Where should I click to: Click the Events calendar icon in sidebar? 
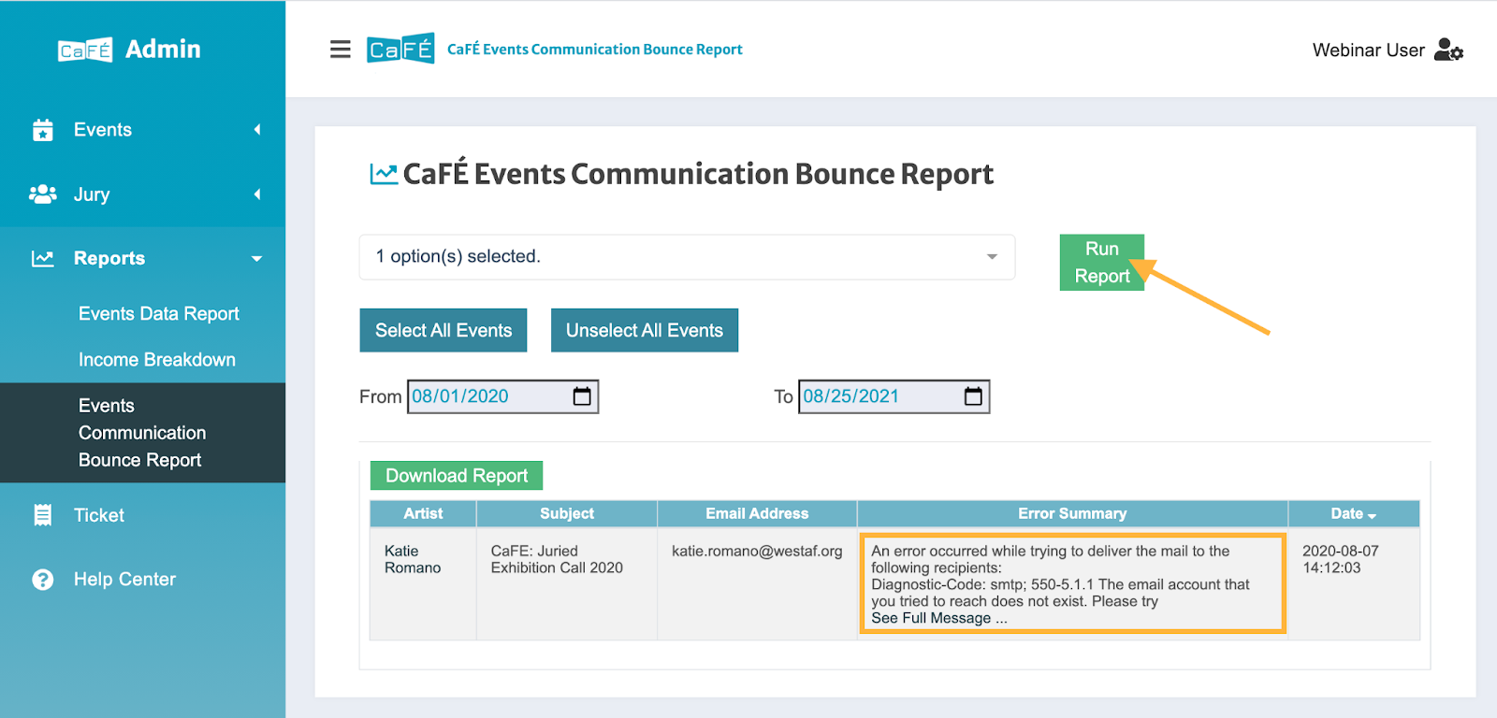coord(43,130)
